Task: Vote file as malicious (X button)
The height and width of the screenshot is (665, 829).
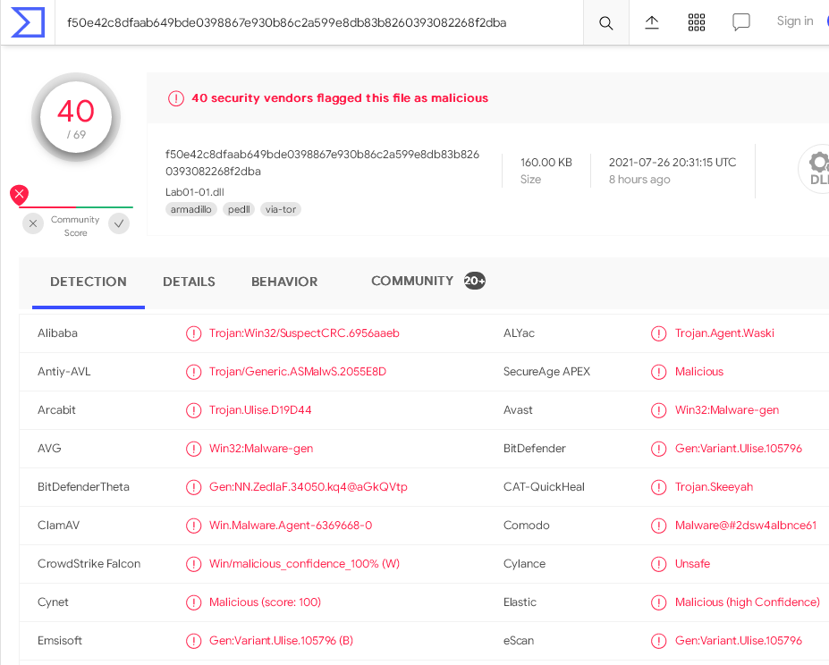Action: click(x=33, y=223)
